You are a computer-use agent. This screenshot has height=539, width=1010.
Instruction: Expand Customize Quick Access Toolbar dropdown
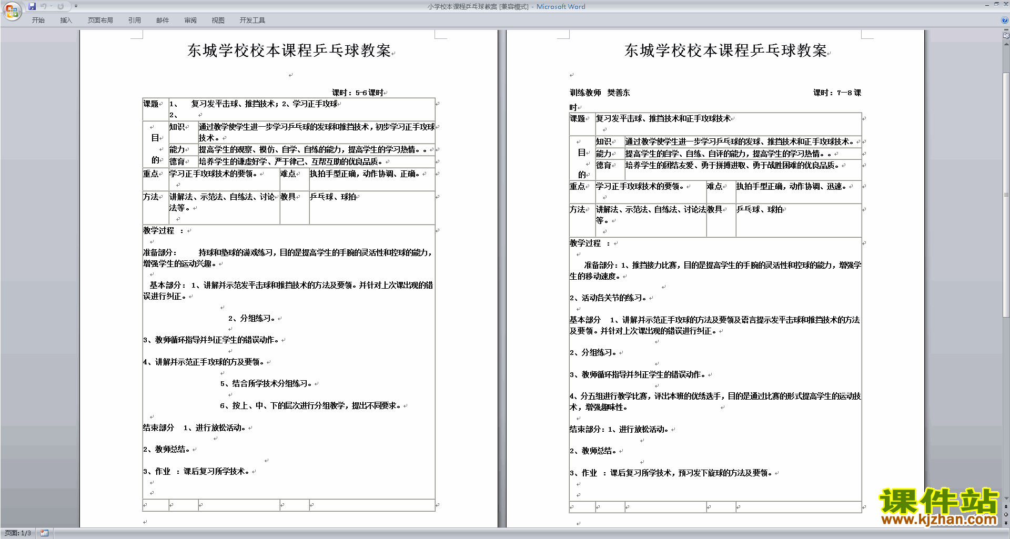76,6
